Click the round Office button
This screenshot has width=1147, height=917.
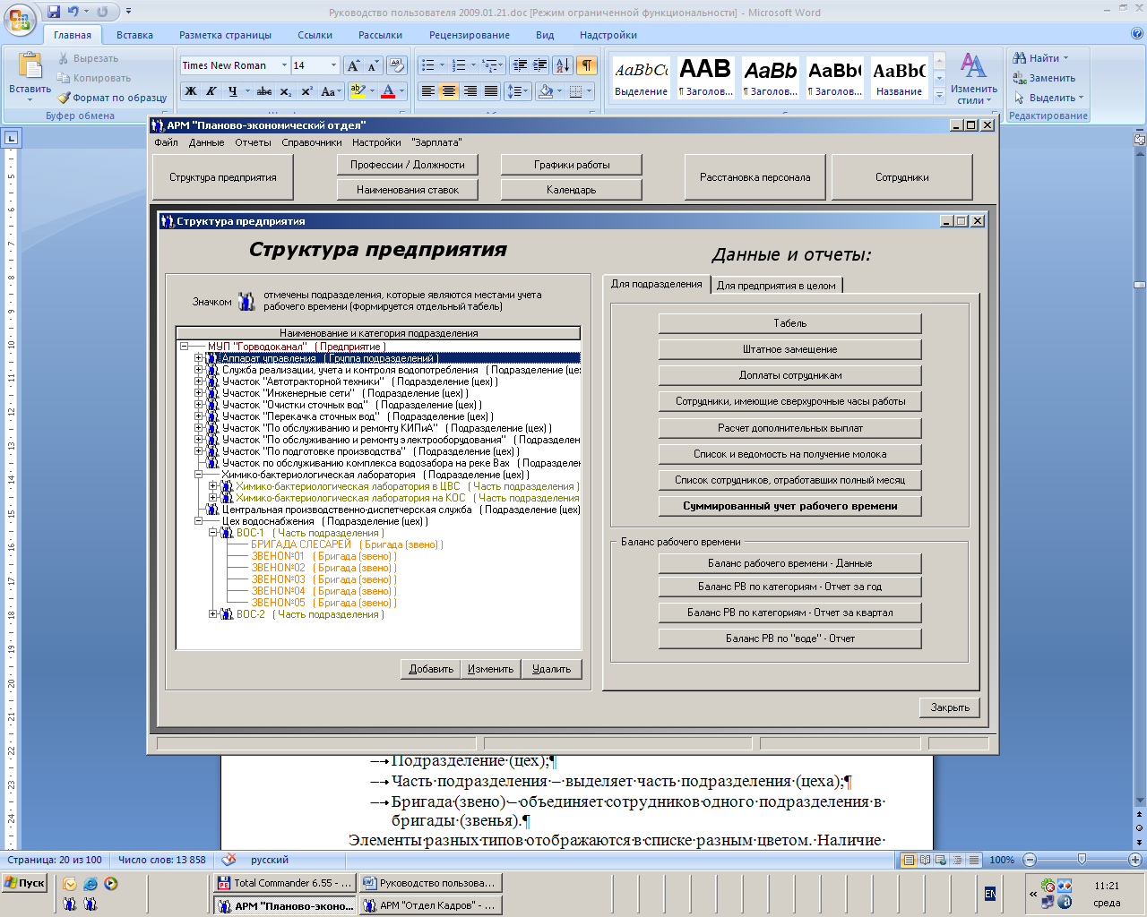tap(20, 19)
